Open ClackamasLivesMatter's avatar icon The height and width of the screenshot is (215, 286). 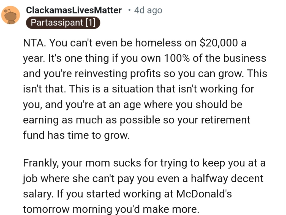click(x=11, y=15)
